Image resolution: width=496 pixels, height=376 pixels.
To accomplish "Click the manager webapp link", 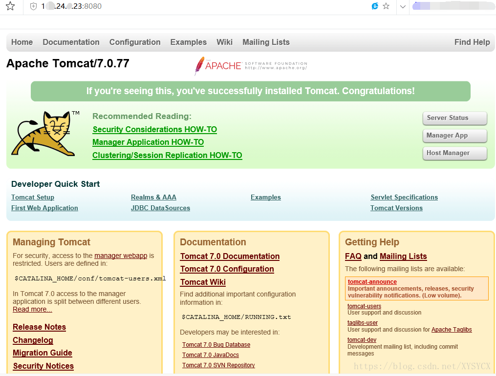I will pyautogui.click(x=121, y=256).
